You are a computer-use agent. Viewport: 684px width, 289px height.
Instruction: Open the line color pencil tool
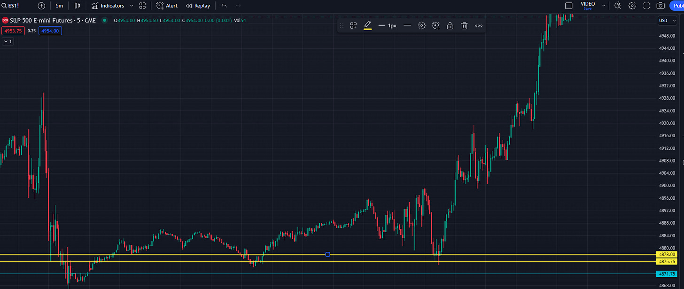pyautogui.click(x=367, y=25)
